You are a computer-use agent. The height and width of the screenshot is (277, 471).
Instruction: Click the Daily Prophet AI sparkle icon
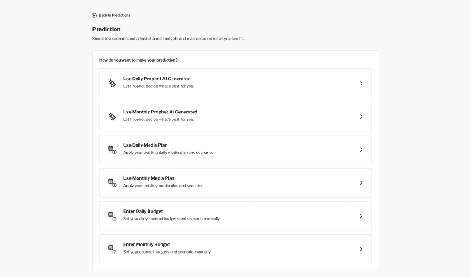click(x=112, y=83)
